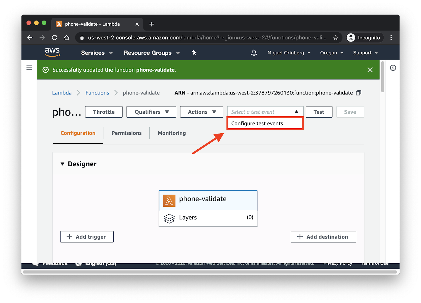
Task: Open the notifications bell
Action: click(254, 53)
